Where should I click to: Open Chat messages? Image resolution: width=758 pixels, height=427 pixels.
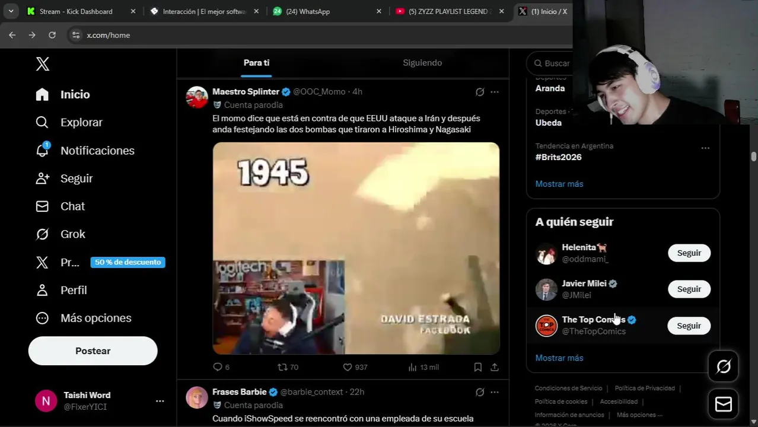click(60, 206)
